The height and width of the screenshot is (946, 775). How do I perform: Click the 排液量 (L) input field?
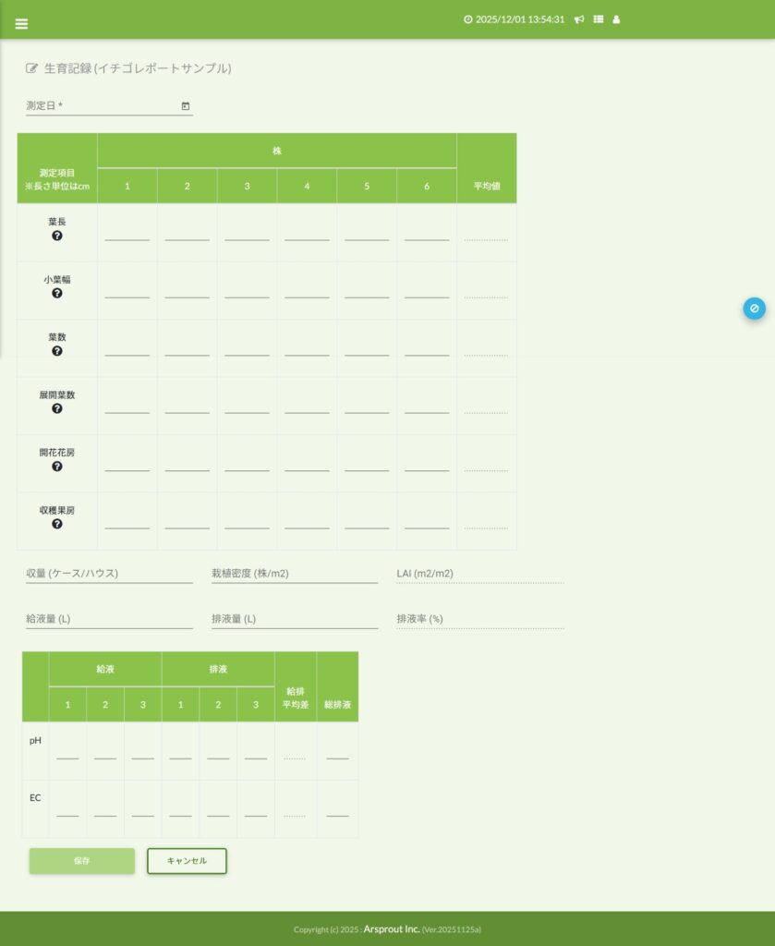(x=294, y=619)
